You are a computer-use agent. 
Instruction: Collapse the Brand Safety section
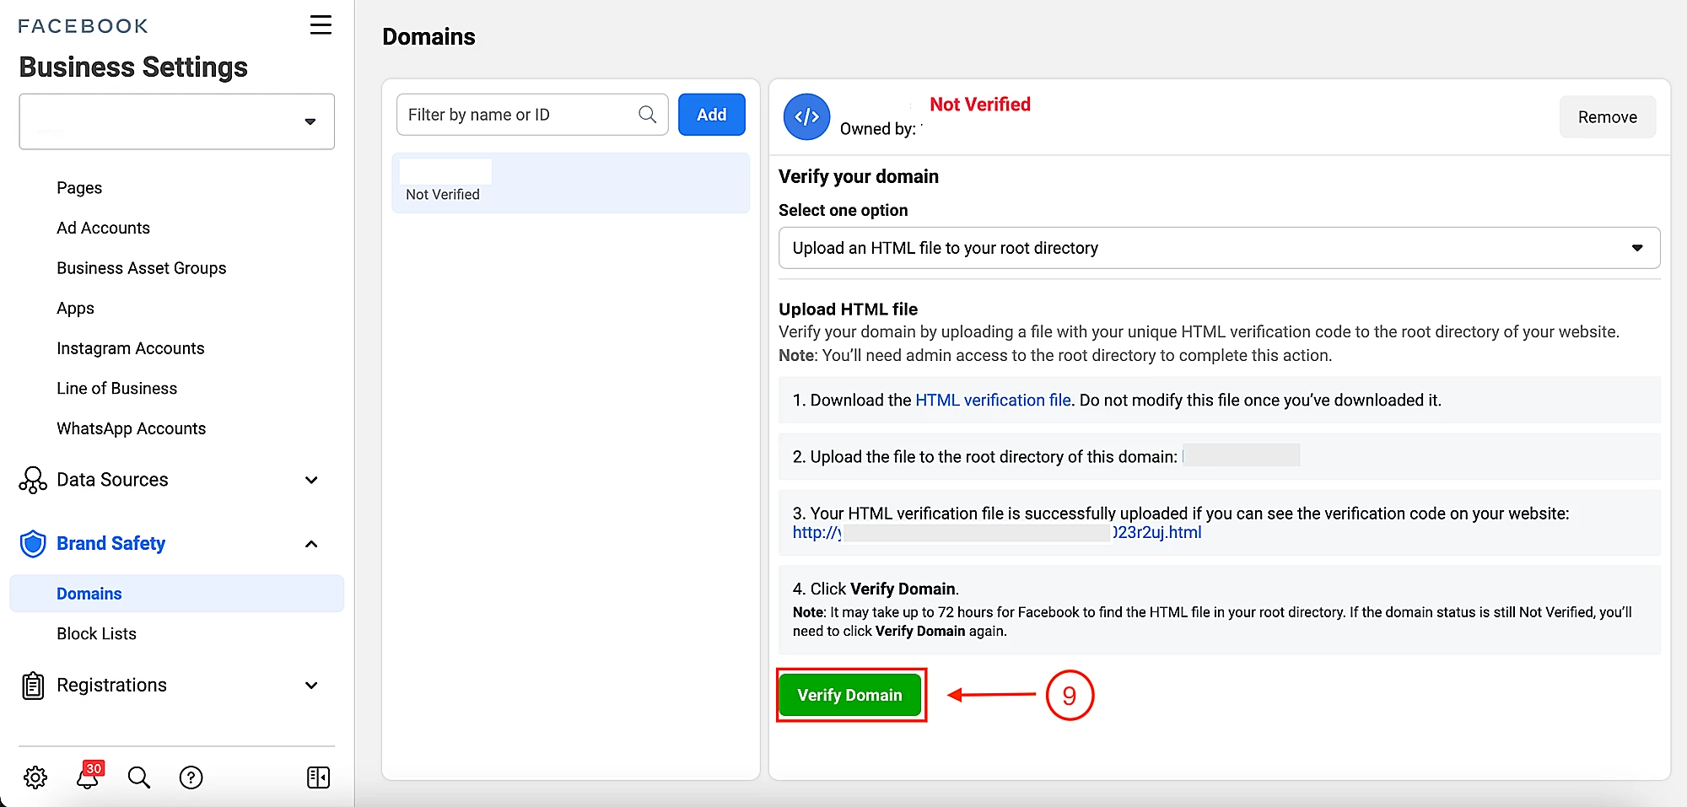311,544
